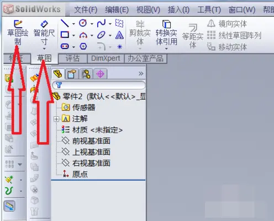
Task: Open the reference geometry dropdown in left toolbar
Action: tap(21, 180)
